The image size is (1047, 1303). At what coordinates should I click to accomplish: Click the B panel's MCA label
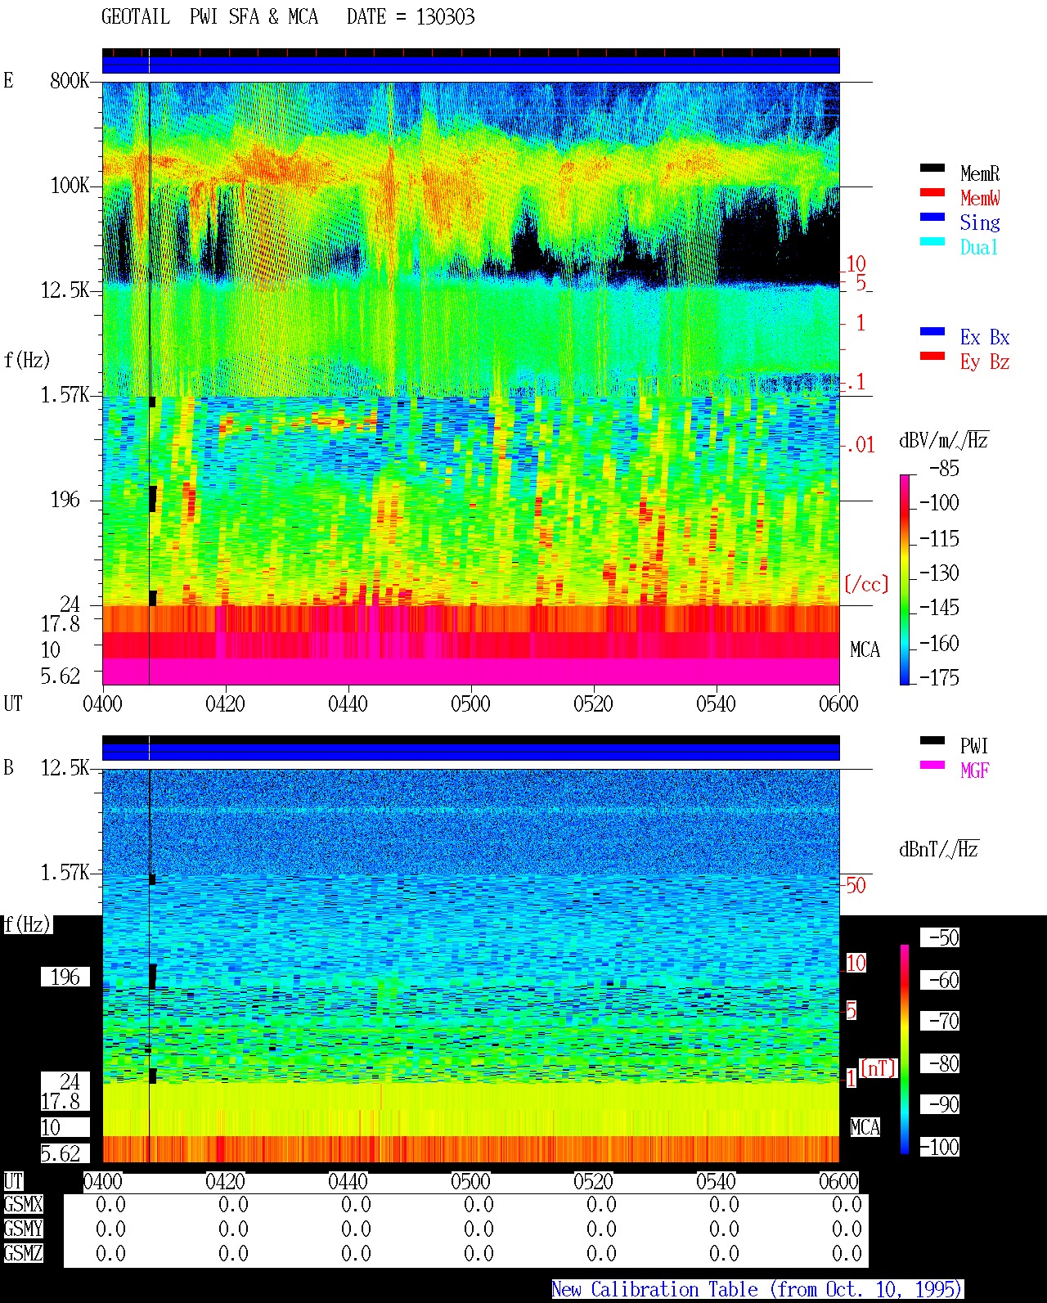(x=865, y=1128)
